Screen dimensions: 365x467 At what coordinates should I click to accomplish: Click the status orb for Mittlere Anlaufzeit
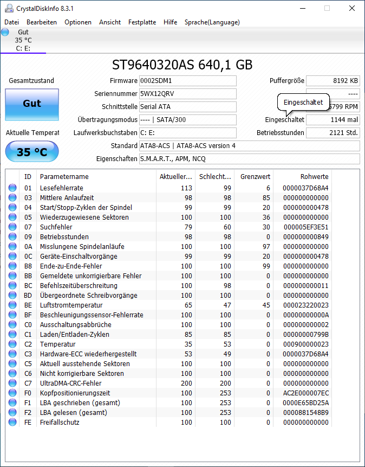click(x=12, y=197)
